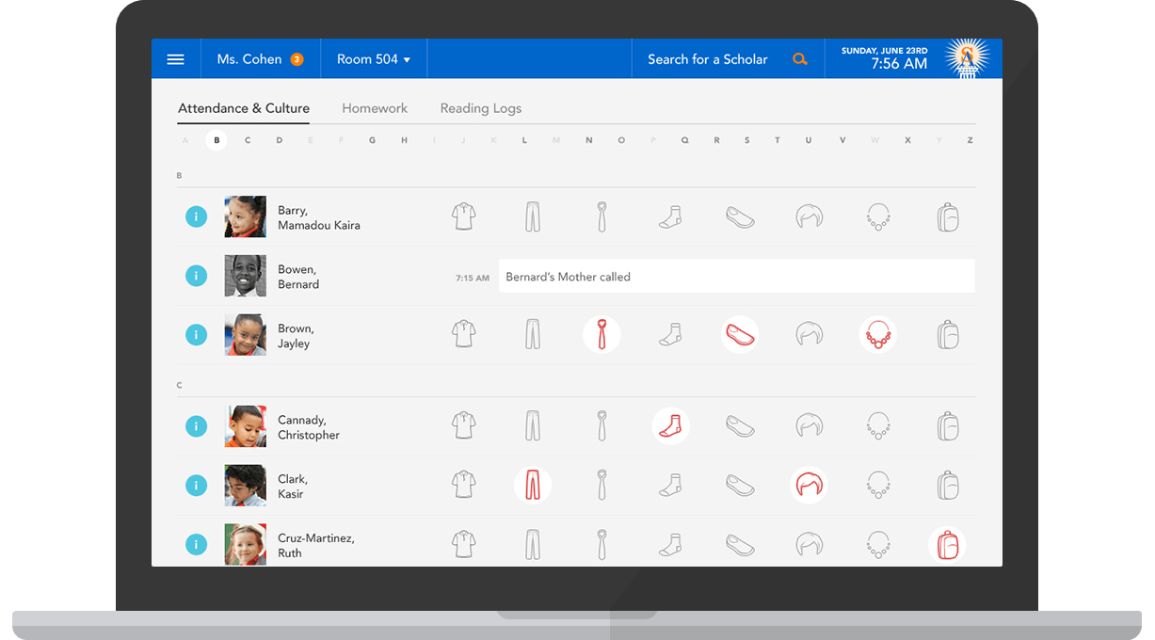Click info icon for Bowen, Bernard
This screenshot has width=1155, height=640.
pos(196,276)
